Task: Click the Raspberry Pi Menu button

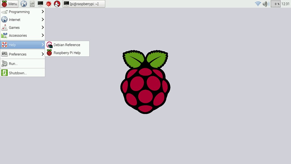Action: coord(9,4)
